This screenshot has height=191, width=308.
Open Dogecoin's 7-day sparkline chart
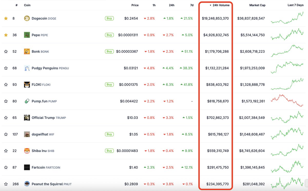click(287, 18)
